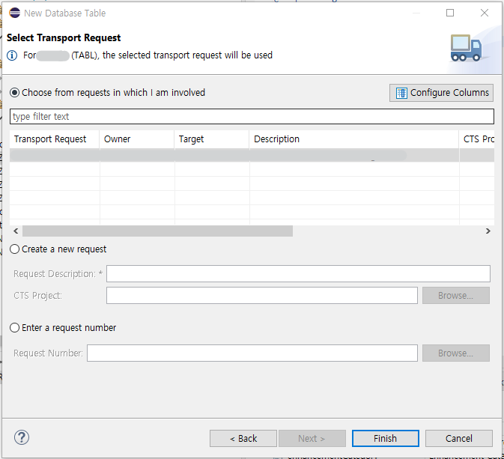
Task: Click the Description column header
Action: pos(277,139)
